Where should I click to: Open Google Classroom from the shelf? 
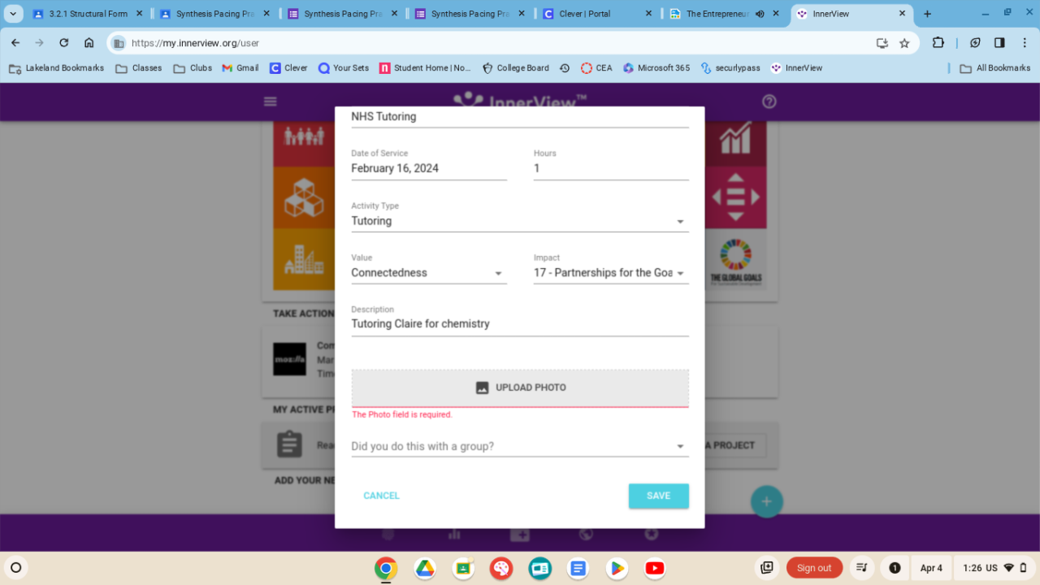pyautogui.click(x=463, y=568)
